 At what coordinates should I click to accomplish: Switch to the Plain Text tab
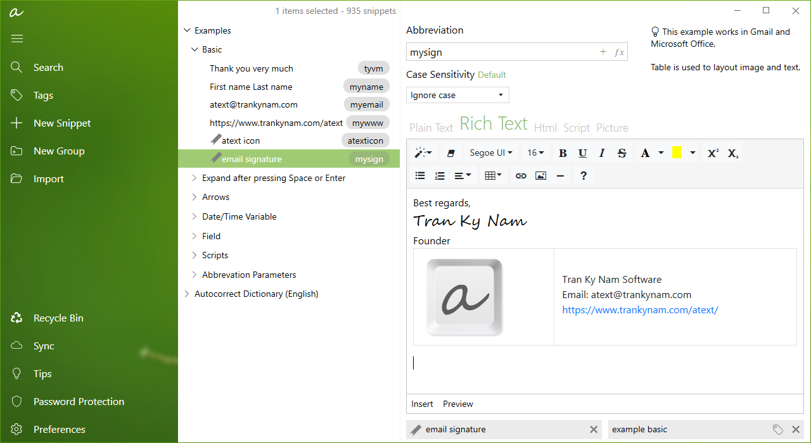pos(431,128)
